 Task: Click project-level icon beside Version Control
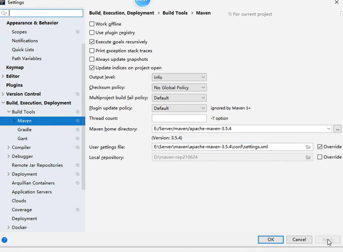point(78,94)
